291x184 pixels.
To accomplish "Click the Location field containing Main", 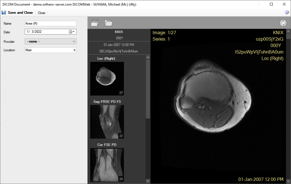I will point(47,50).
